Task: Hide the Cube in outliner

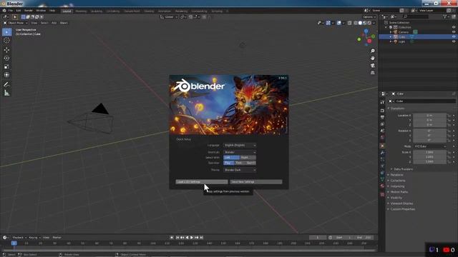Action: [x=454, y=36]
